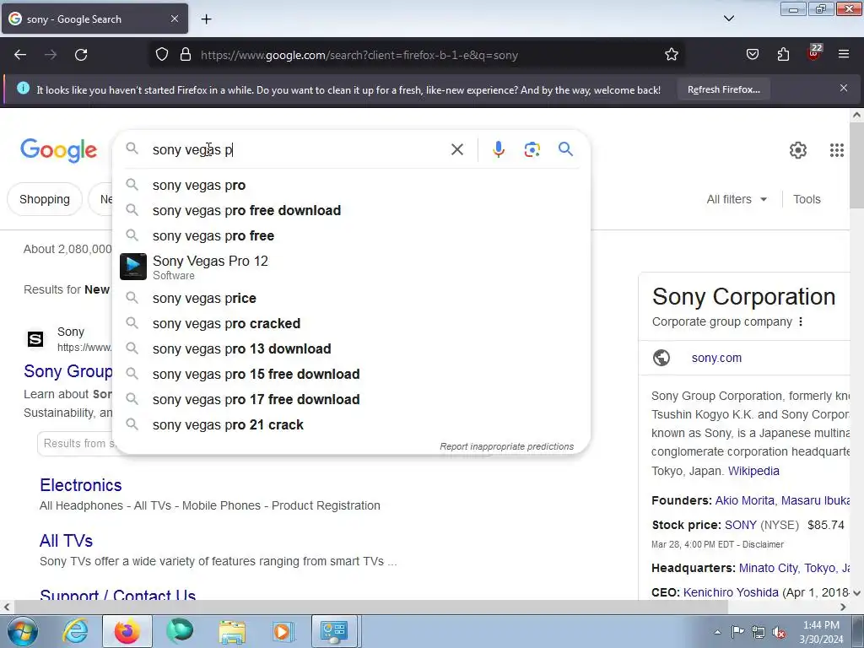Go back to the previous page
Image resolution: width=864 pixels, height=648 pixels.
click(x=20, y=55)
